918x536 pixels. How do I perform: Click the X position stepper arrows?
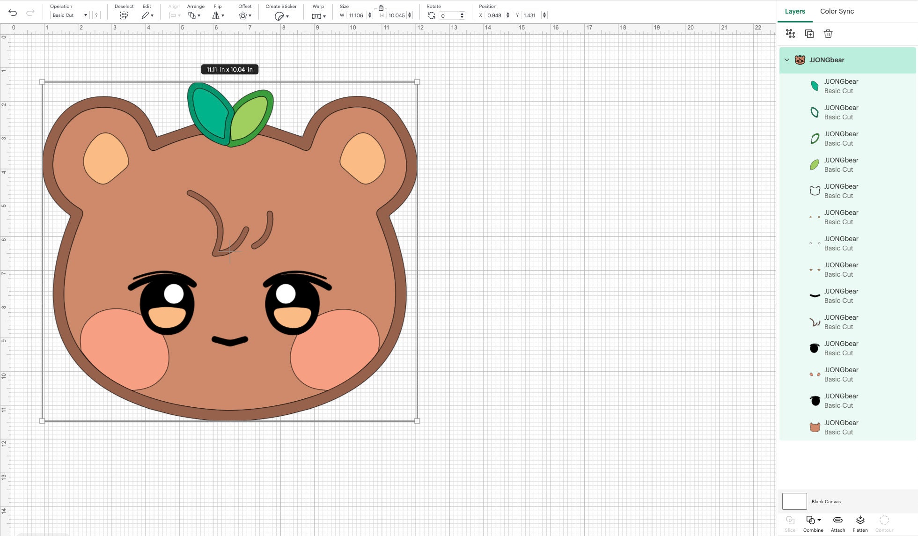[508, 15]
